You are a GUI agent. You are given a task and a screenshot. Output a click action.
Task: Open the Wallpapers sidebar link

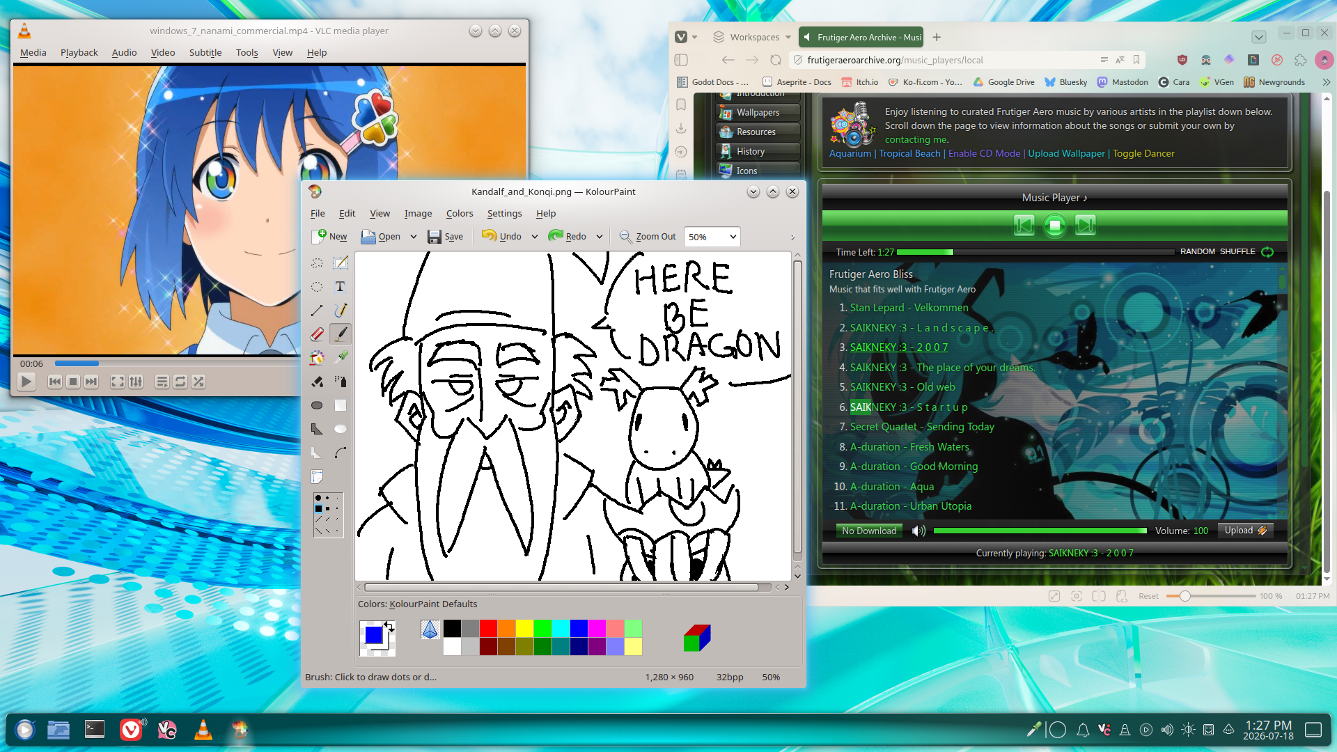point(758,112)
